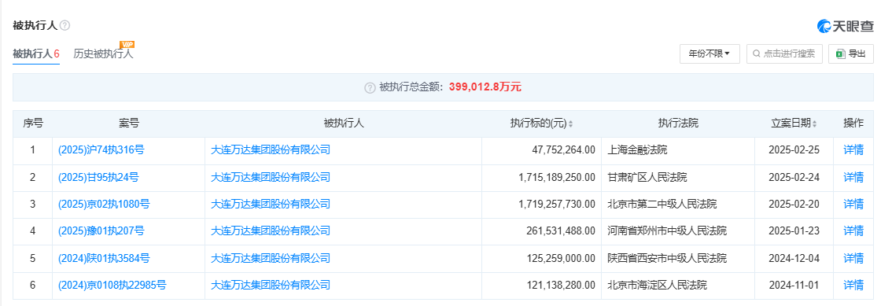
Task: Open 大连万达集团股份有限公司 link in row 6
Action: 271,286
